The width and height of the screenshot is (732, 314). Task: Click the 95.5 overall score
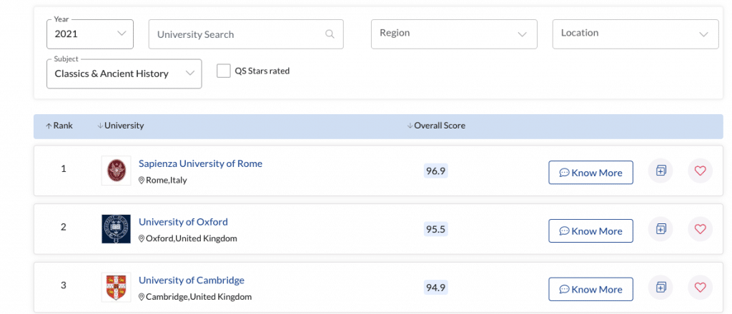pyautogui.click(x=435, y=229)
